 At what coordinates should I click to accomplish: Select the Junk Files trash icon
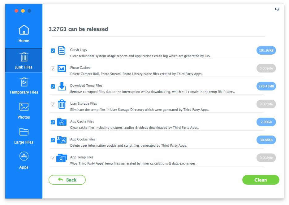pyautogui.click(x=24, y=57)
